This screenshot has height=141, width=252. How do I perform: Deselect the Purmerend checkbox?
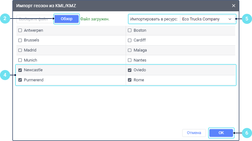point(20,80)
